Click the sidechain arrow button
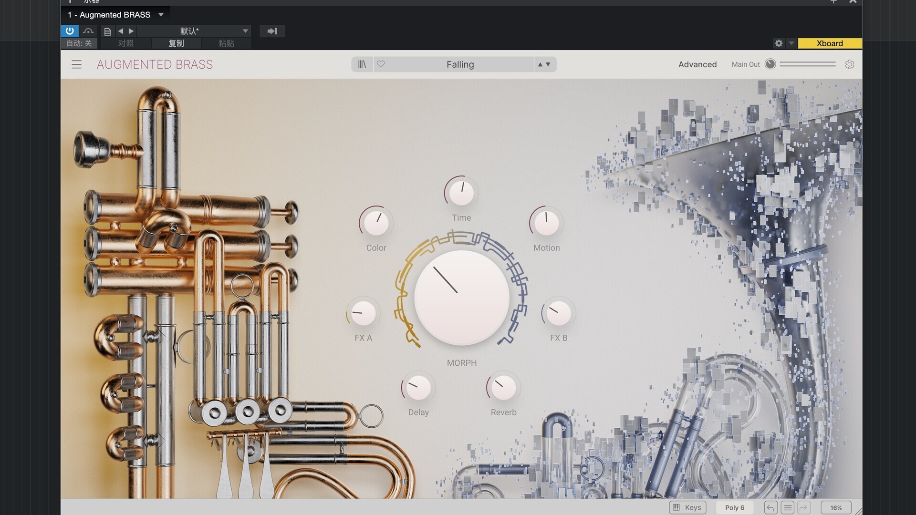 pyautogui.click(x=272, y=31)
